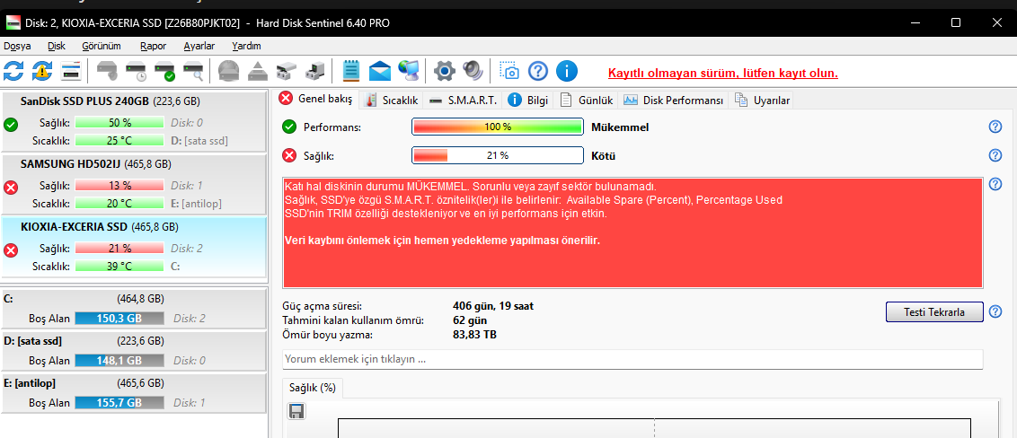
Task: Click the speaker sound icon
Action: [x=473, y=71]
